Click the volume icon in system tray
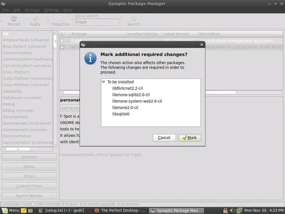The height and width of the screenshot is (214, 285). coord(232,210)
